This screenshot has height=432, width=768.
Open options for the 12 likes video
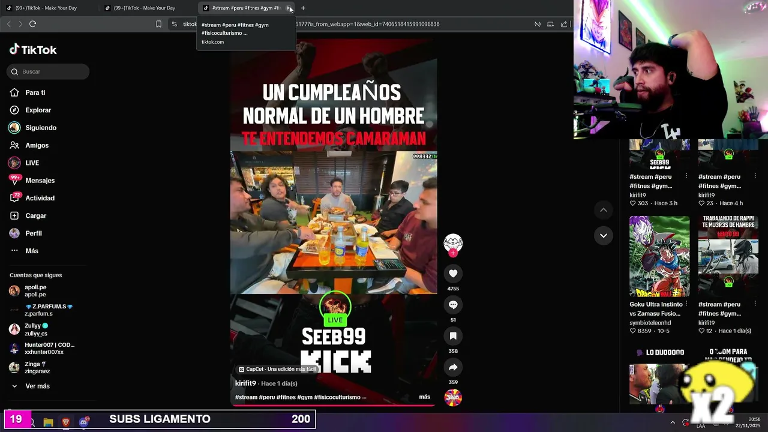pyautogui.click(x=755, y=304)
